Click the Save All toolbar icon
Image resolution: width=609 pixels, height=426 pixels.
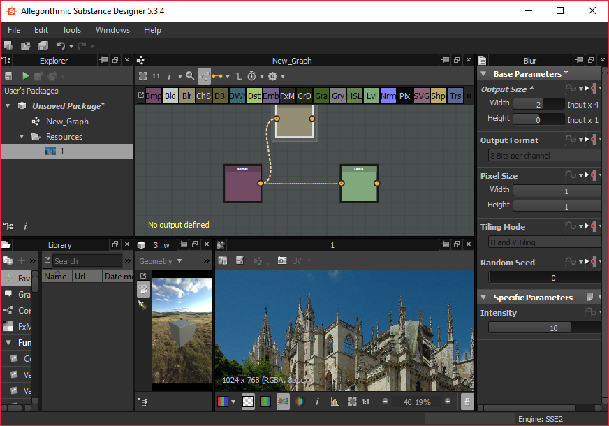pyautogui.click(x=43, y=45)
